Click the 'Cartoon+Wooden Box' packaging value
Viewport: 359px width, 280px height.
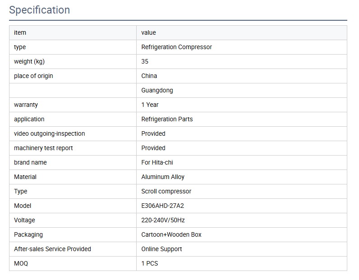tap(171, 234)
